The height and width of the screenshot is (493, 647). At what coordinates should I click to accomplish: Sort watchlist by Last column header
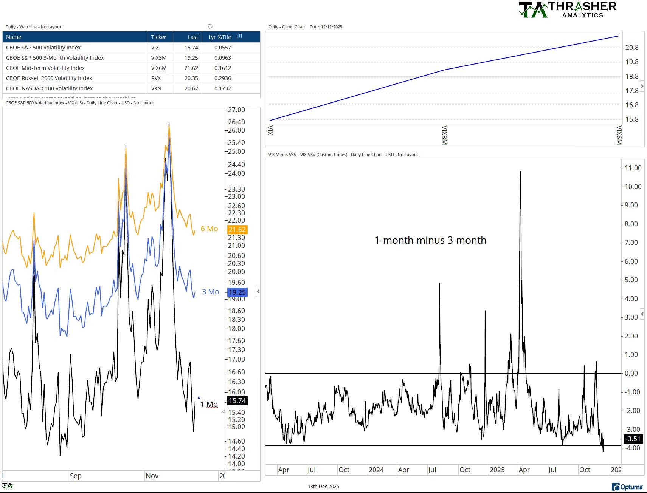(188, 37)
